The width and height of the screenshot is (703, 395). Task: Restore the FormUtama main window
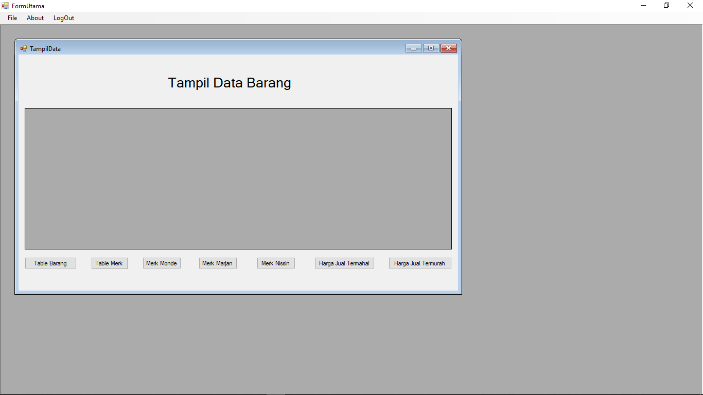click(x=666, y=5)
